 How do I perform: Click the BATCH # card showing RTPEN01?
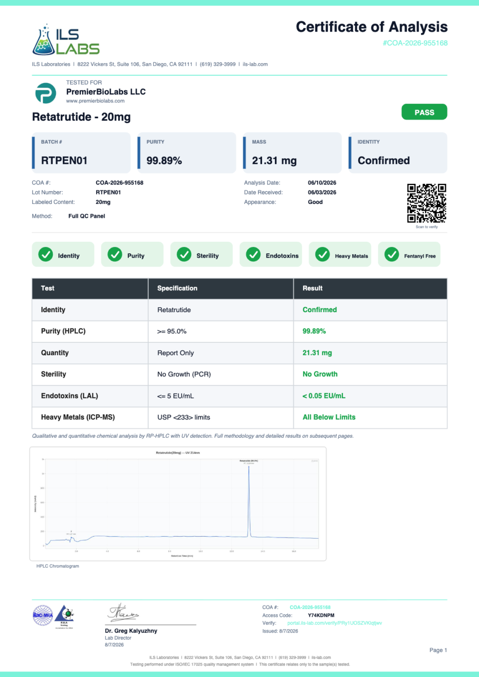click(81, 153)
